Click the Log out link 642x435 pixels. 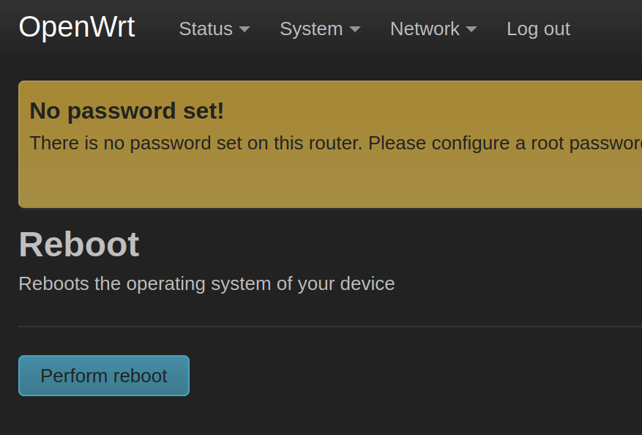(538, 29)
